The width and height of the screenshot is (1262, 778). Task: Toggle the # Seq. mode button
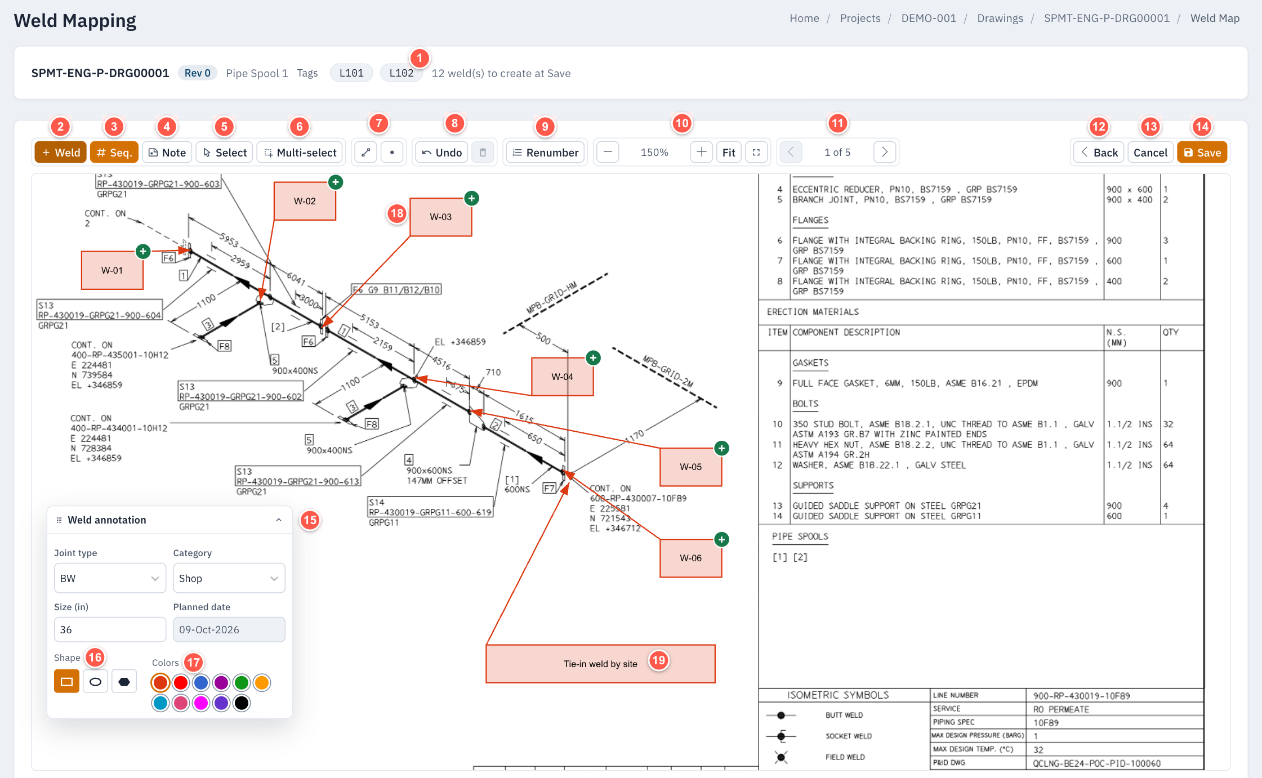(x=114, y=153)
